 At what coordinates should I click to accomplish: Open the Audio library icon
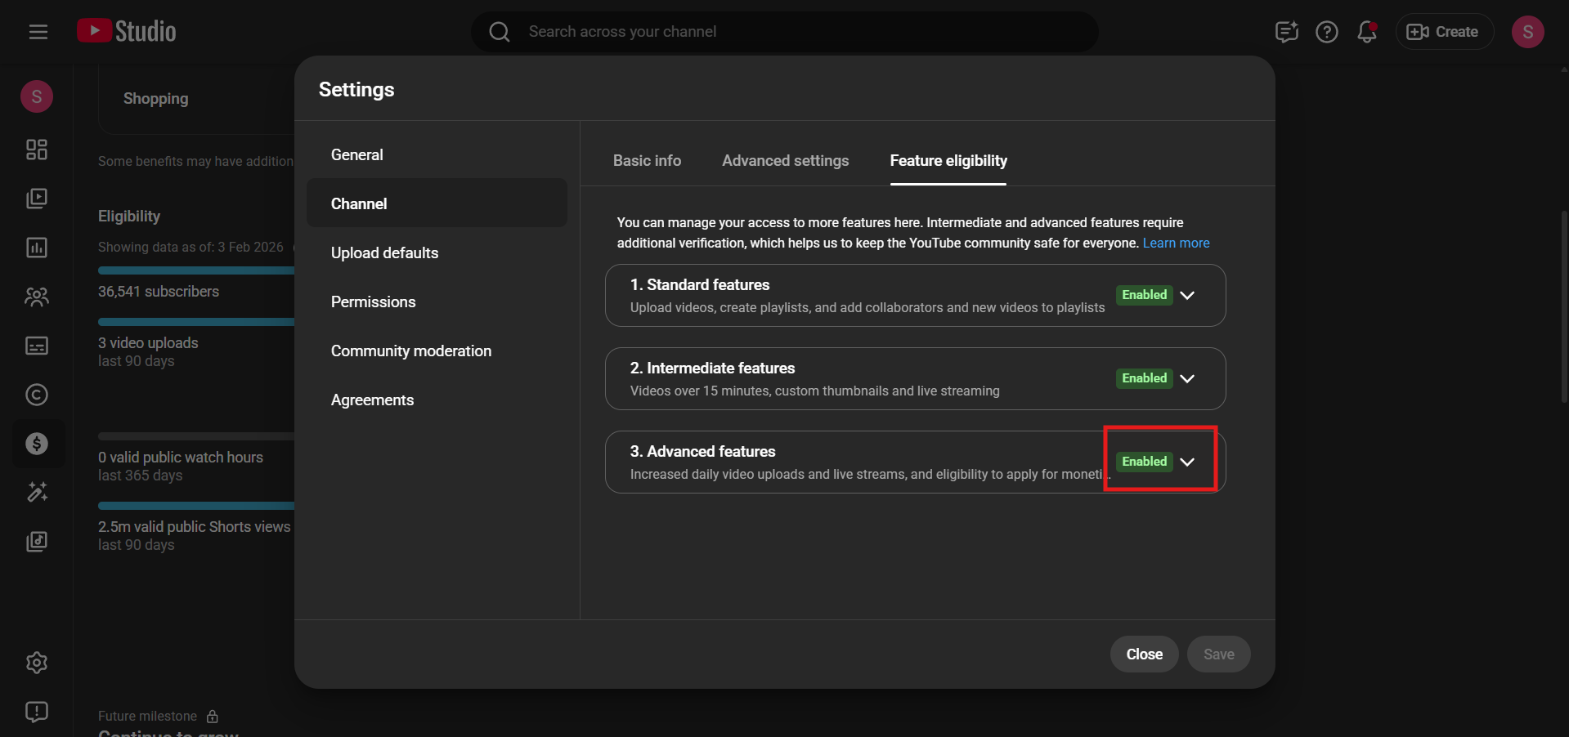(37, 542)
